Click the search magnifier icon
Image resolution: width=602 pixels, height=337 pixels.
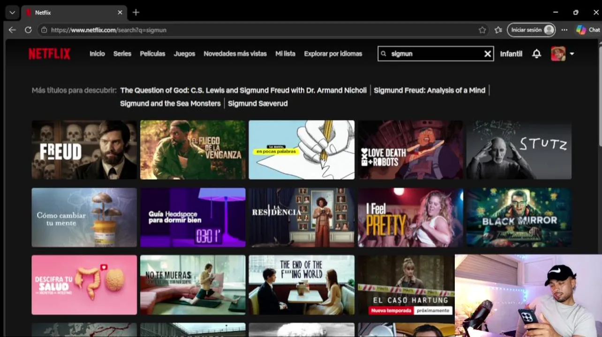384,54
